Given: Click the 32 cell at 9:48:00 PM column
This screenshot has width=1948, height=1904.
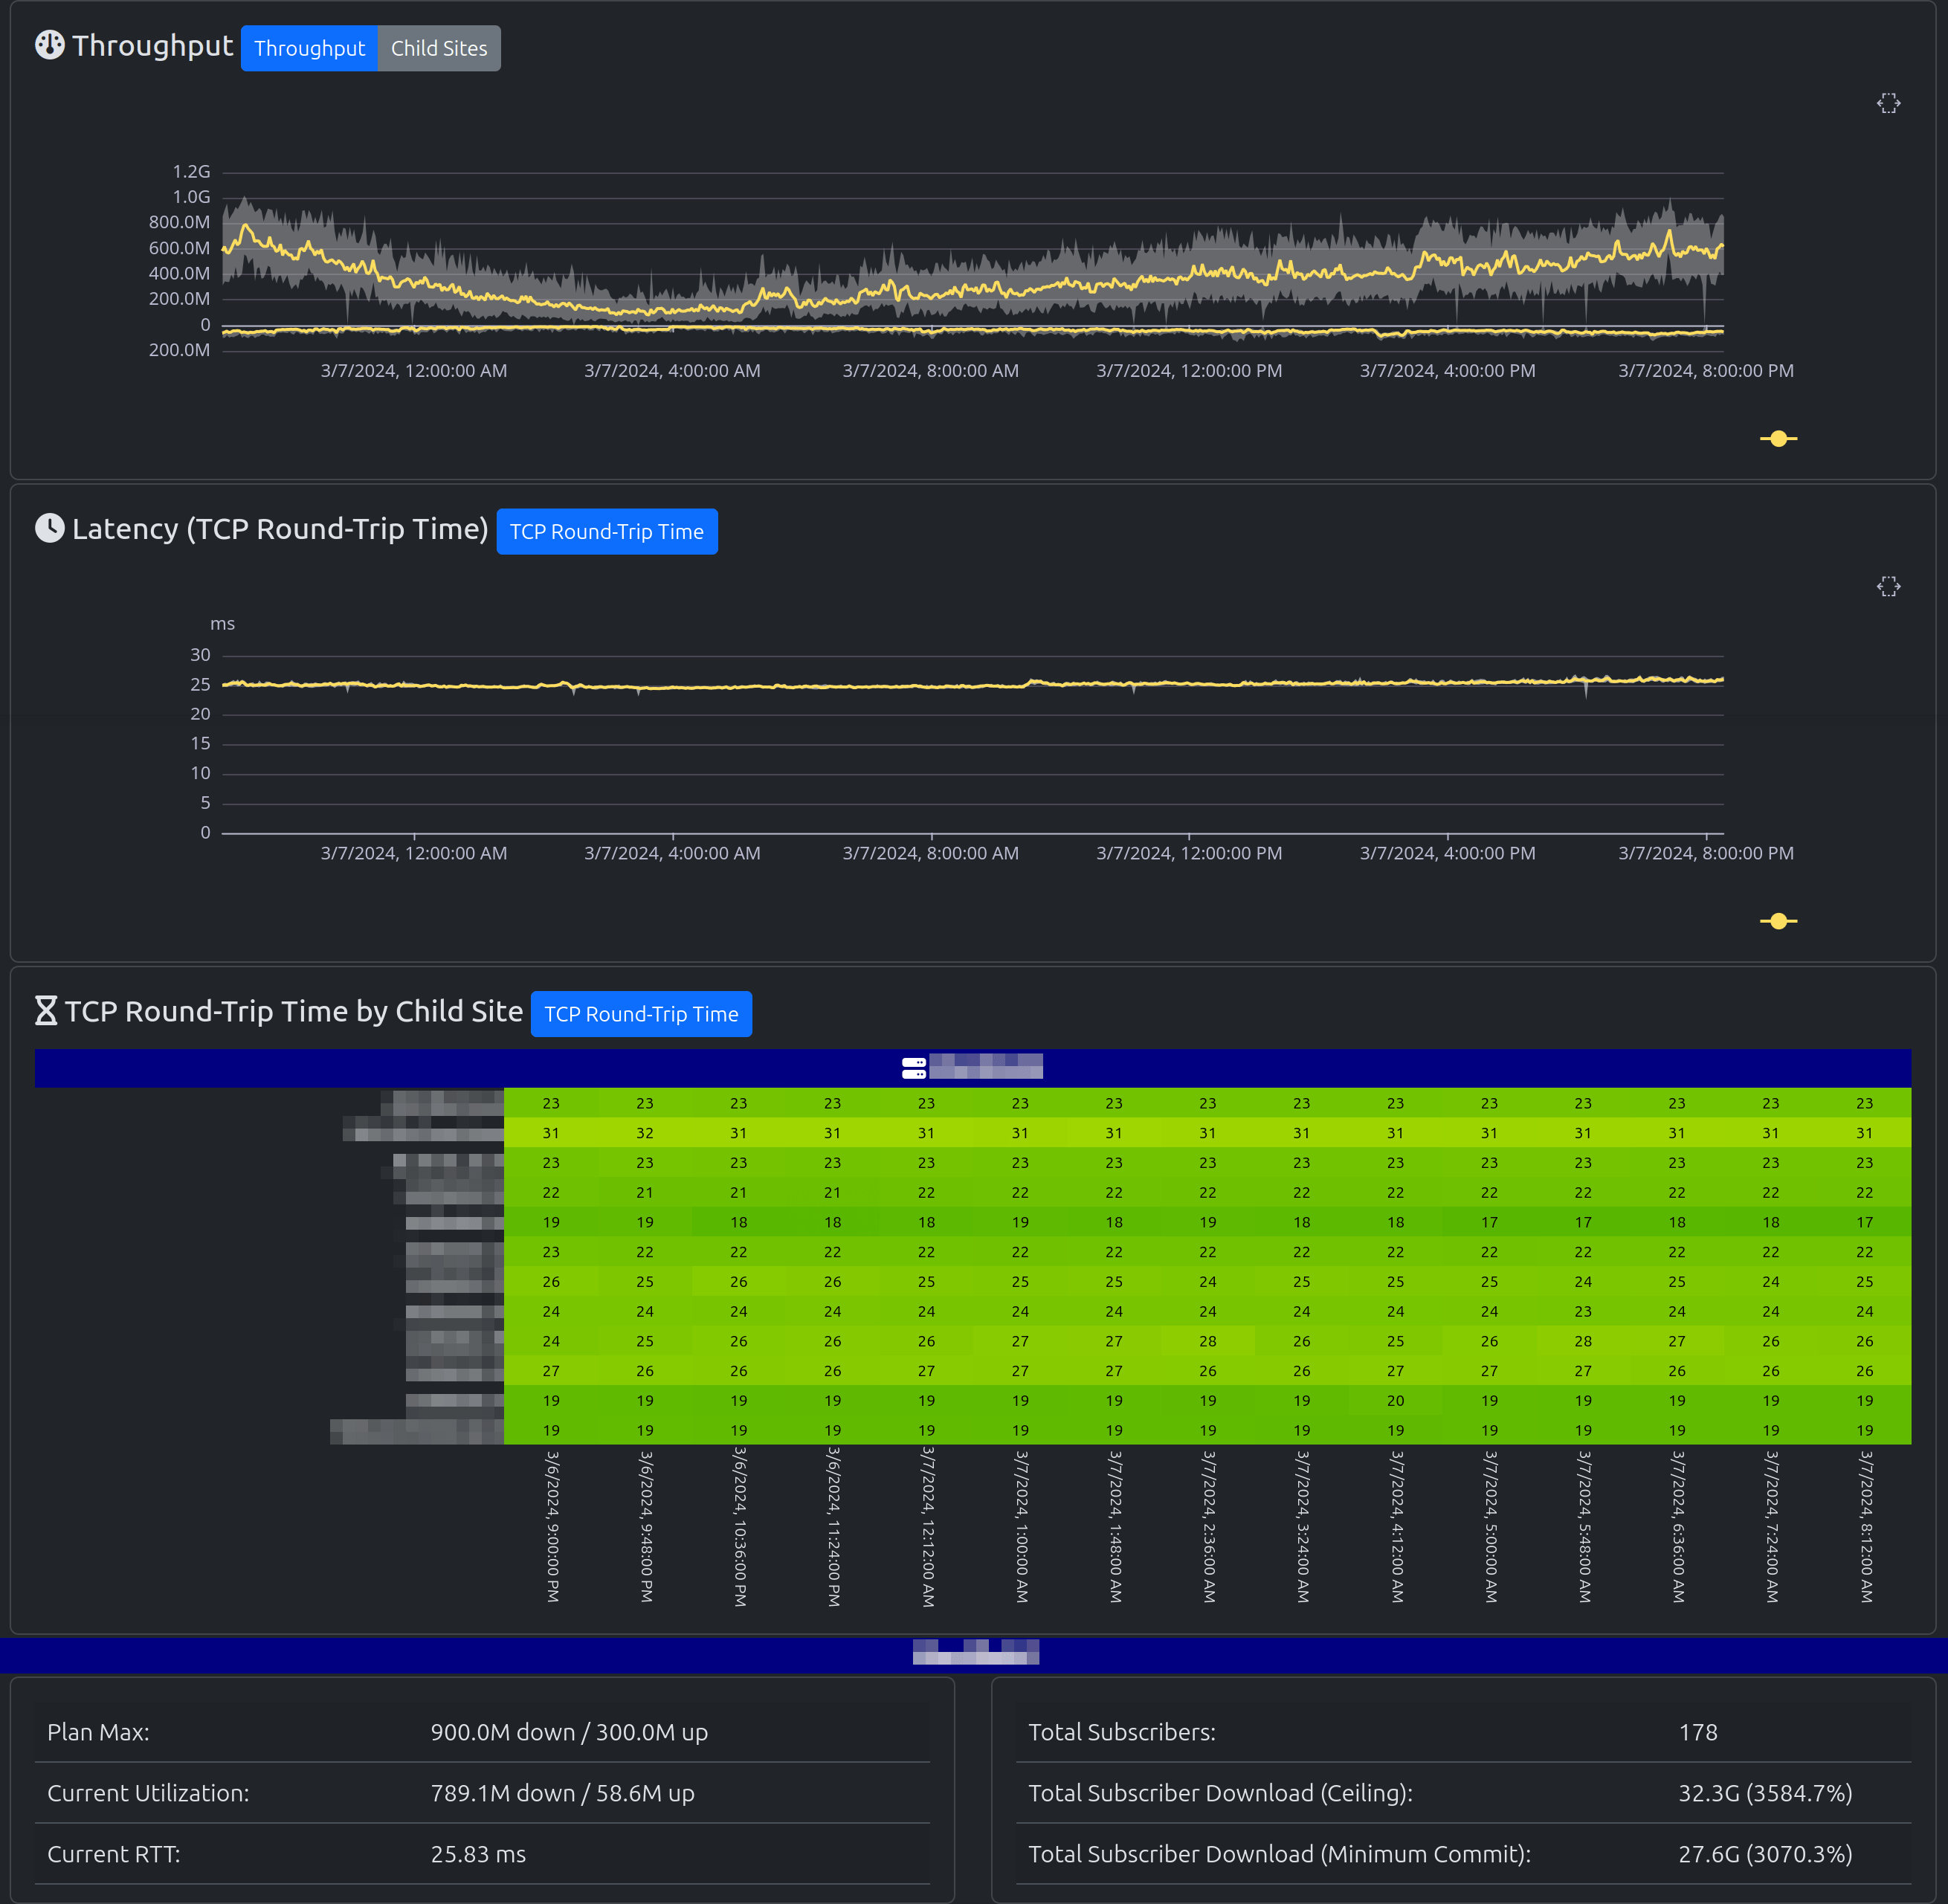Looking at the screenshot, I should coord(645,1133).
